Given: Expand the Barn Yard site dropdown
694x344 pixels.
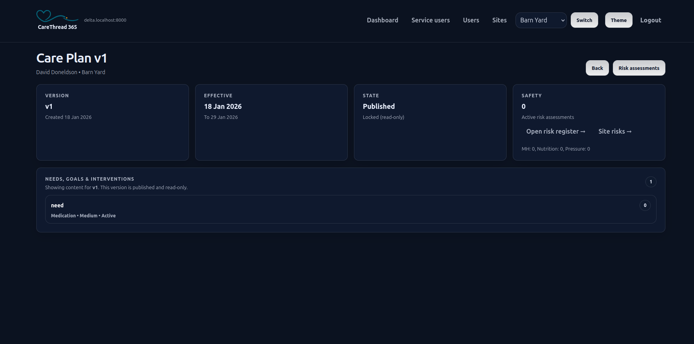Looking at the screenshot, I should click(541, 20).
